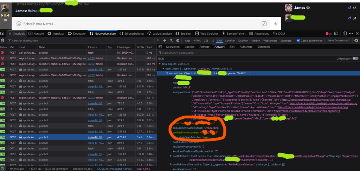This screenshot has width=360, height=171.
Task: Toggle the Sonstiges request filter
Action: pyautogui.click(x=286, y=41)
